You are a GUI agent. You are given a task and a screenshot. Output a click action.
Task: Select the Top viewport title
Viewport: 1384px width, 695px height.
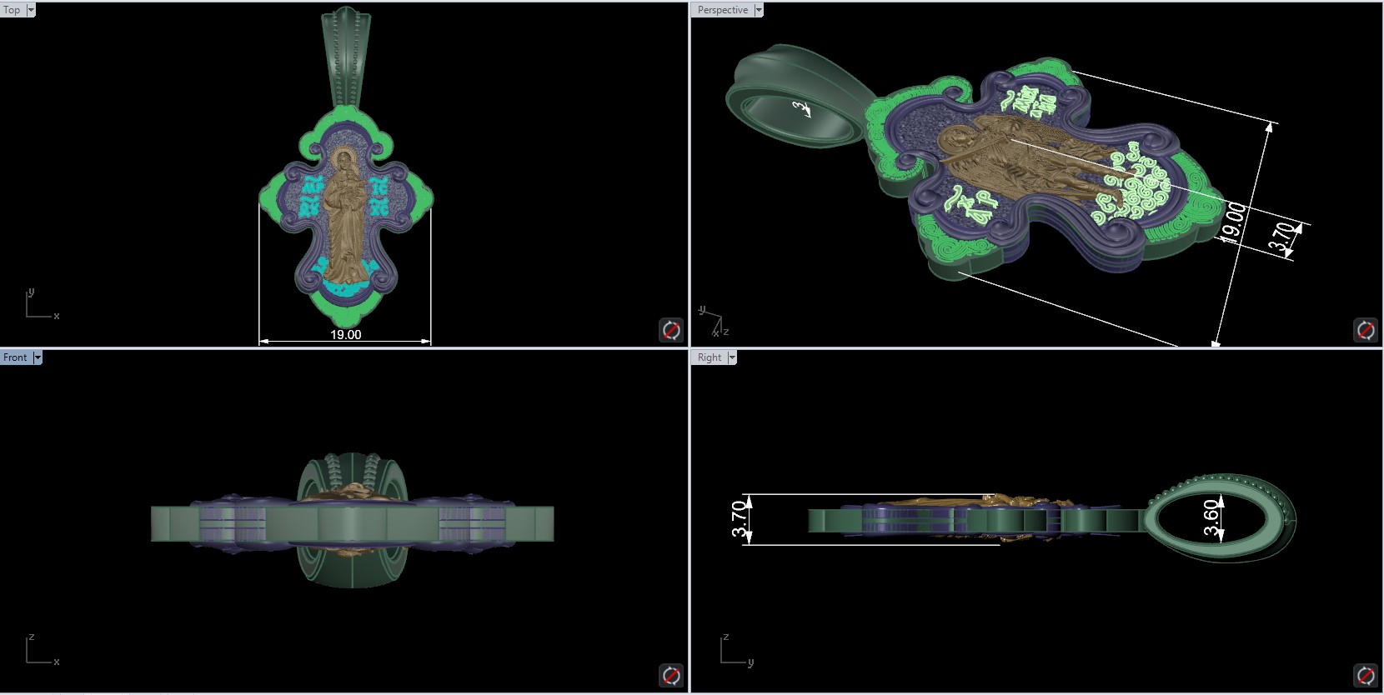13,10
